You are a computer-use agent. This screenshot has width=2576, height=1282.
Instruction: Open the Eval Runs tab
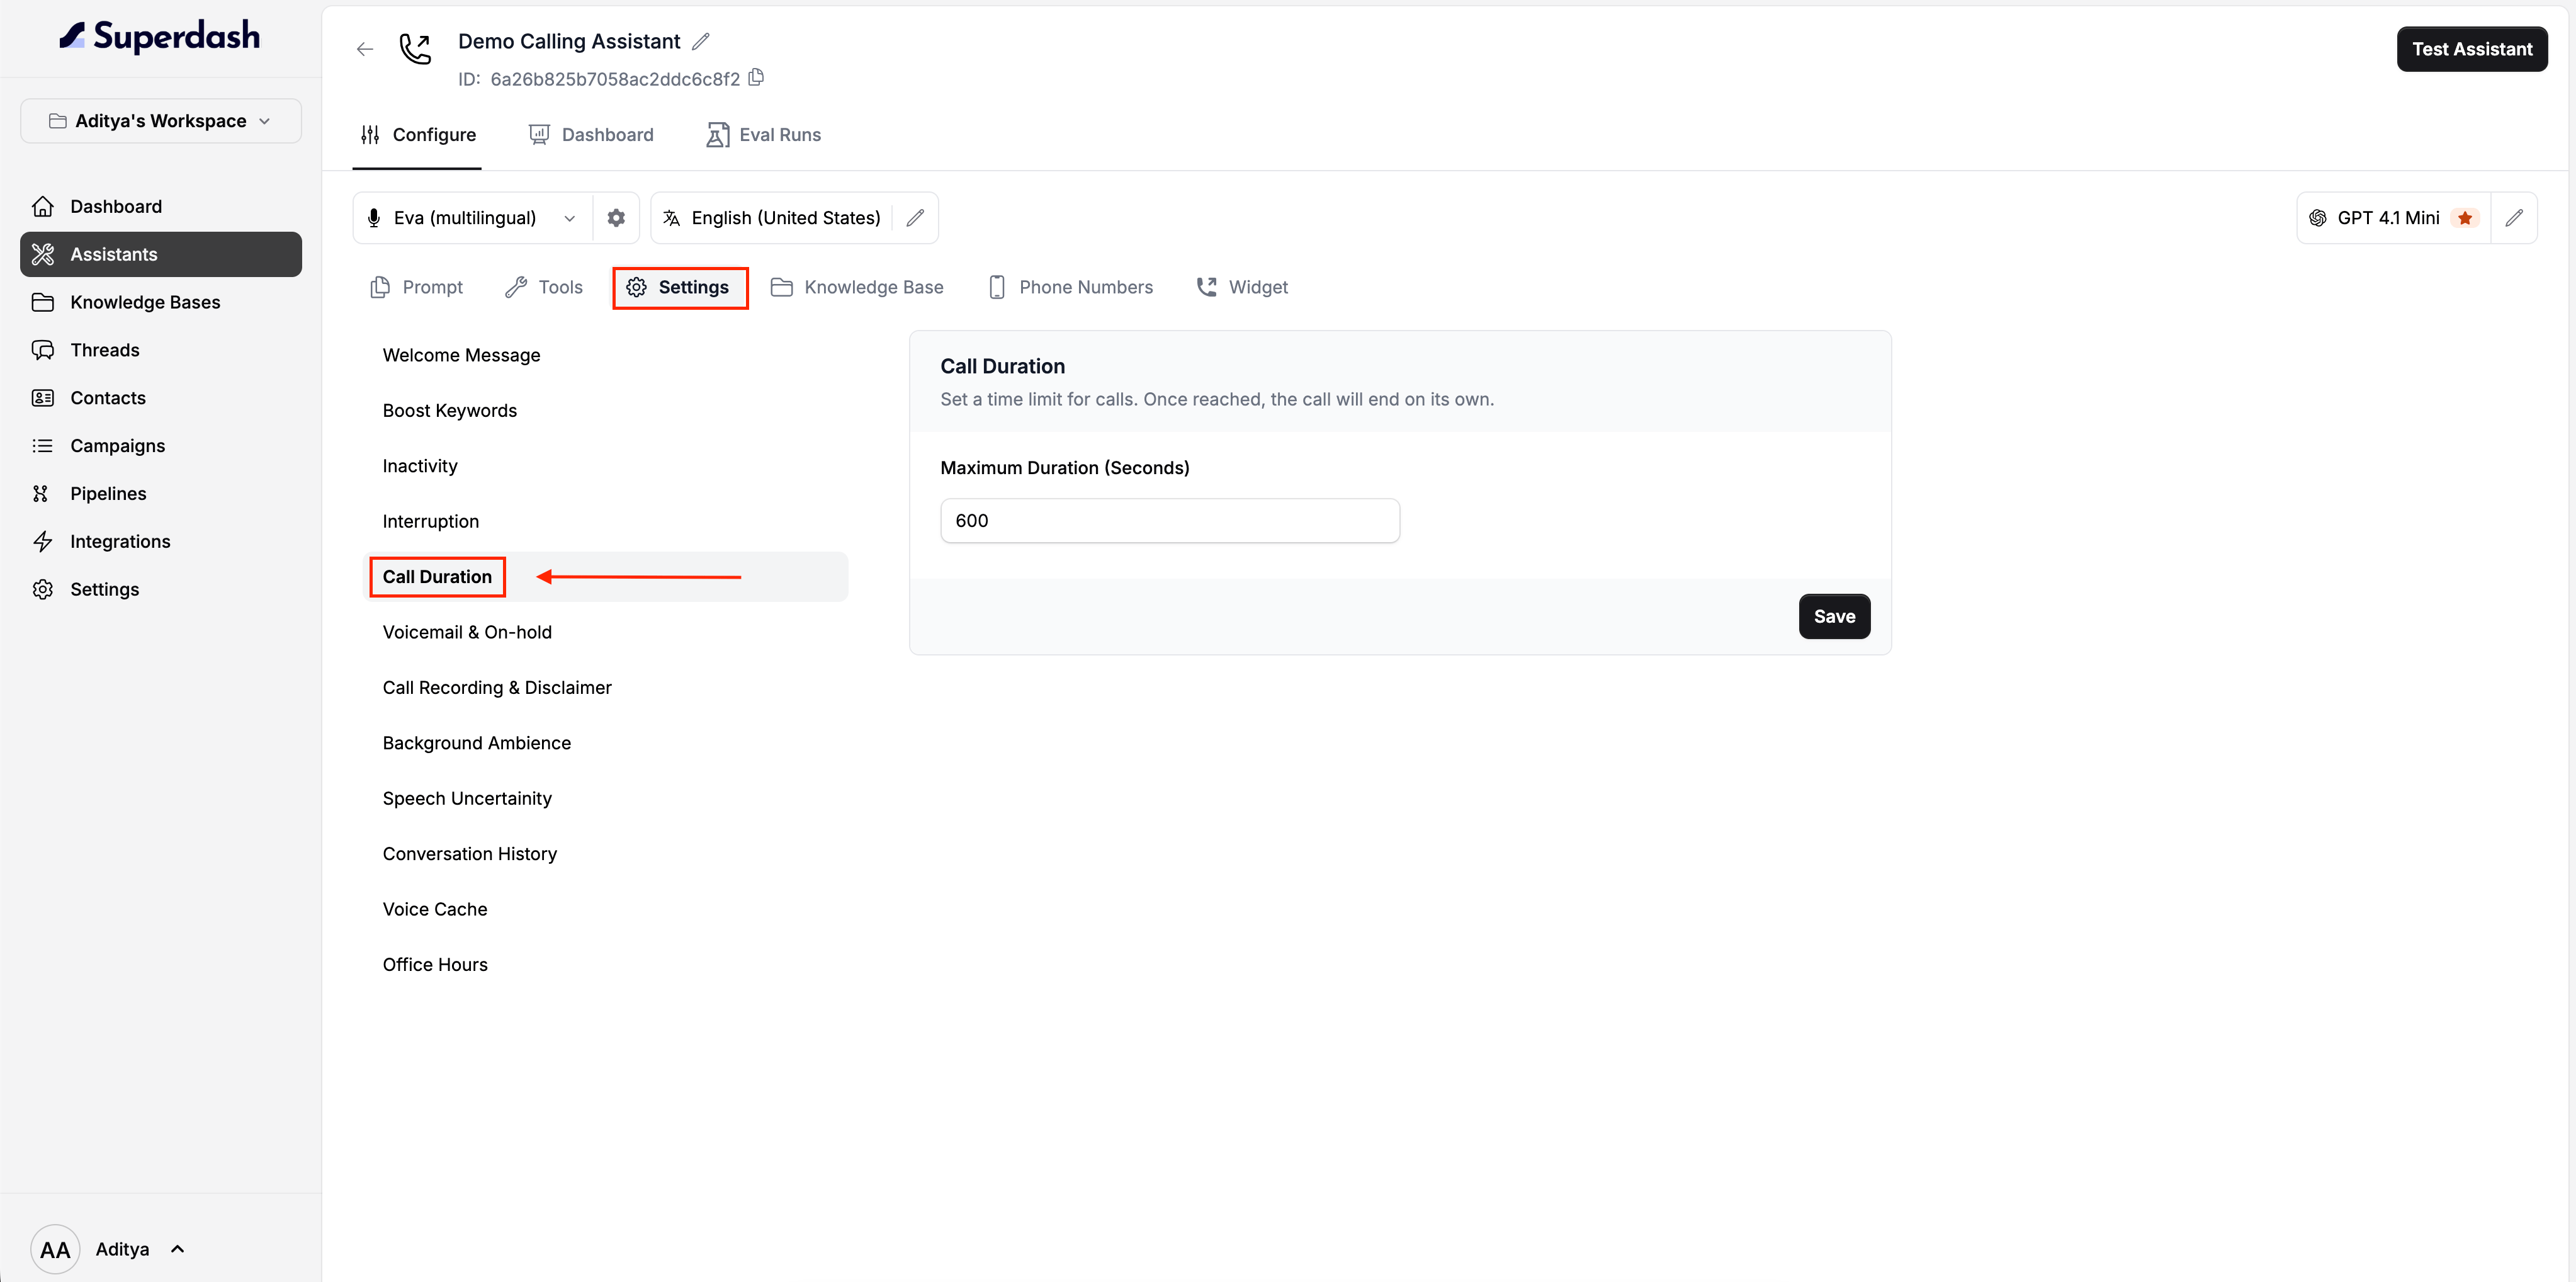point(764,135)
